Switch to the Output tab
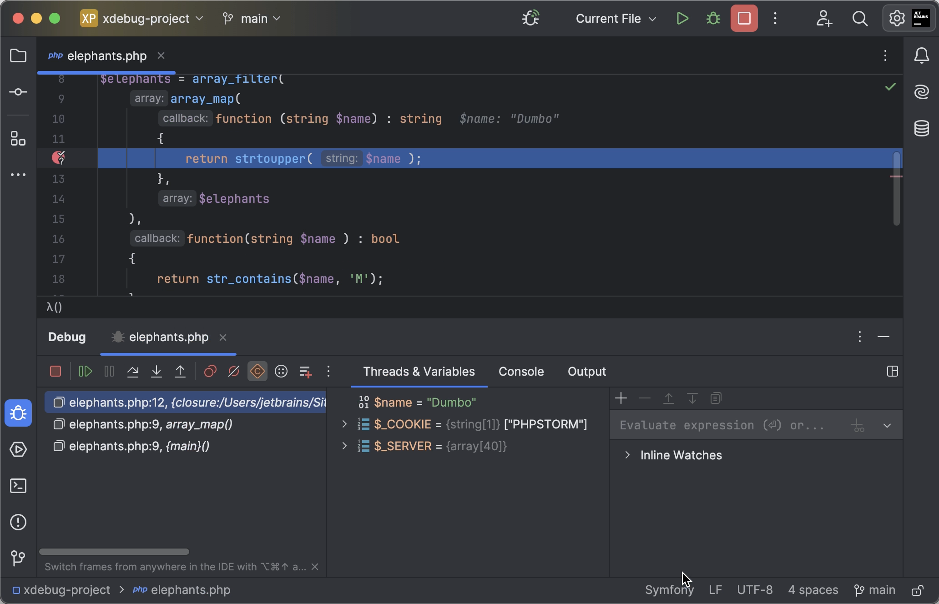The width and height of the screenshot is (939, 604). click(586, 371)
